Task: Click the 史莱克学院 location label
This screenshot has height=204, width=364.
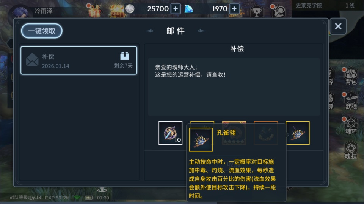Action: [x=309, y=6]
